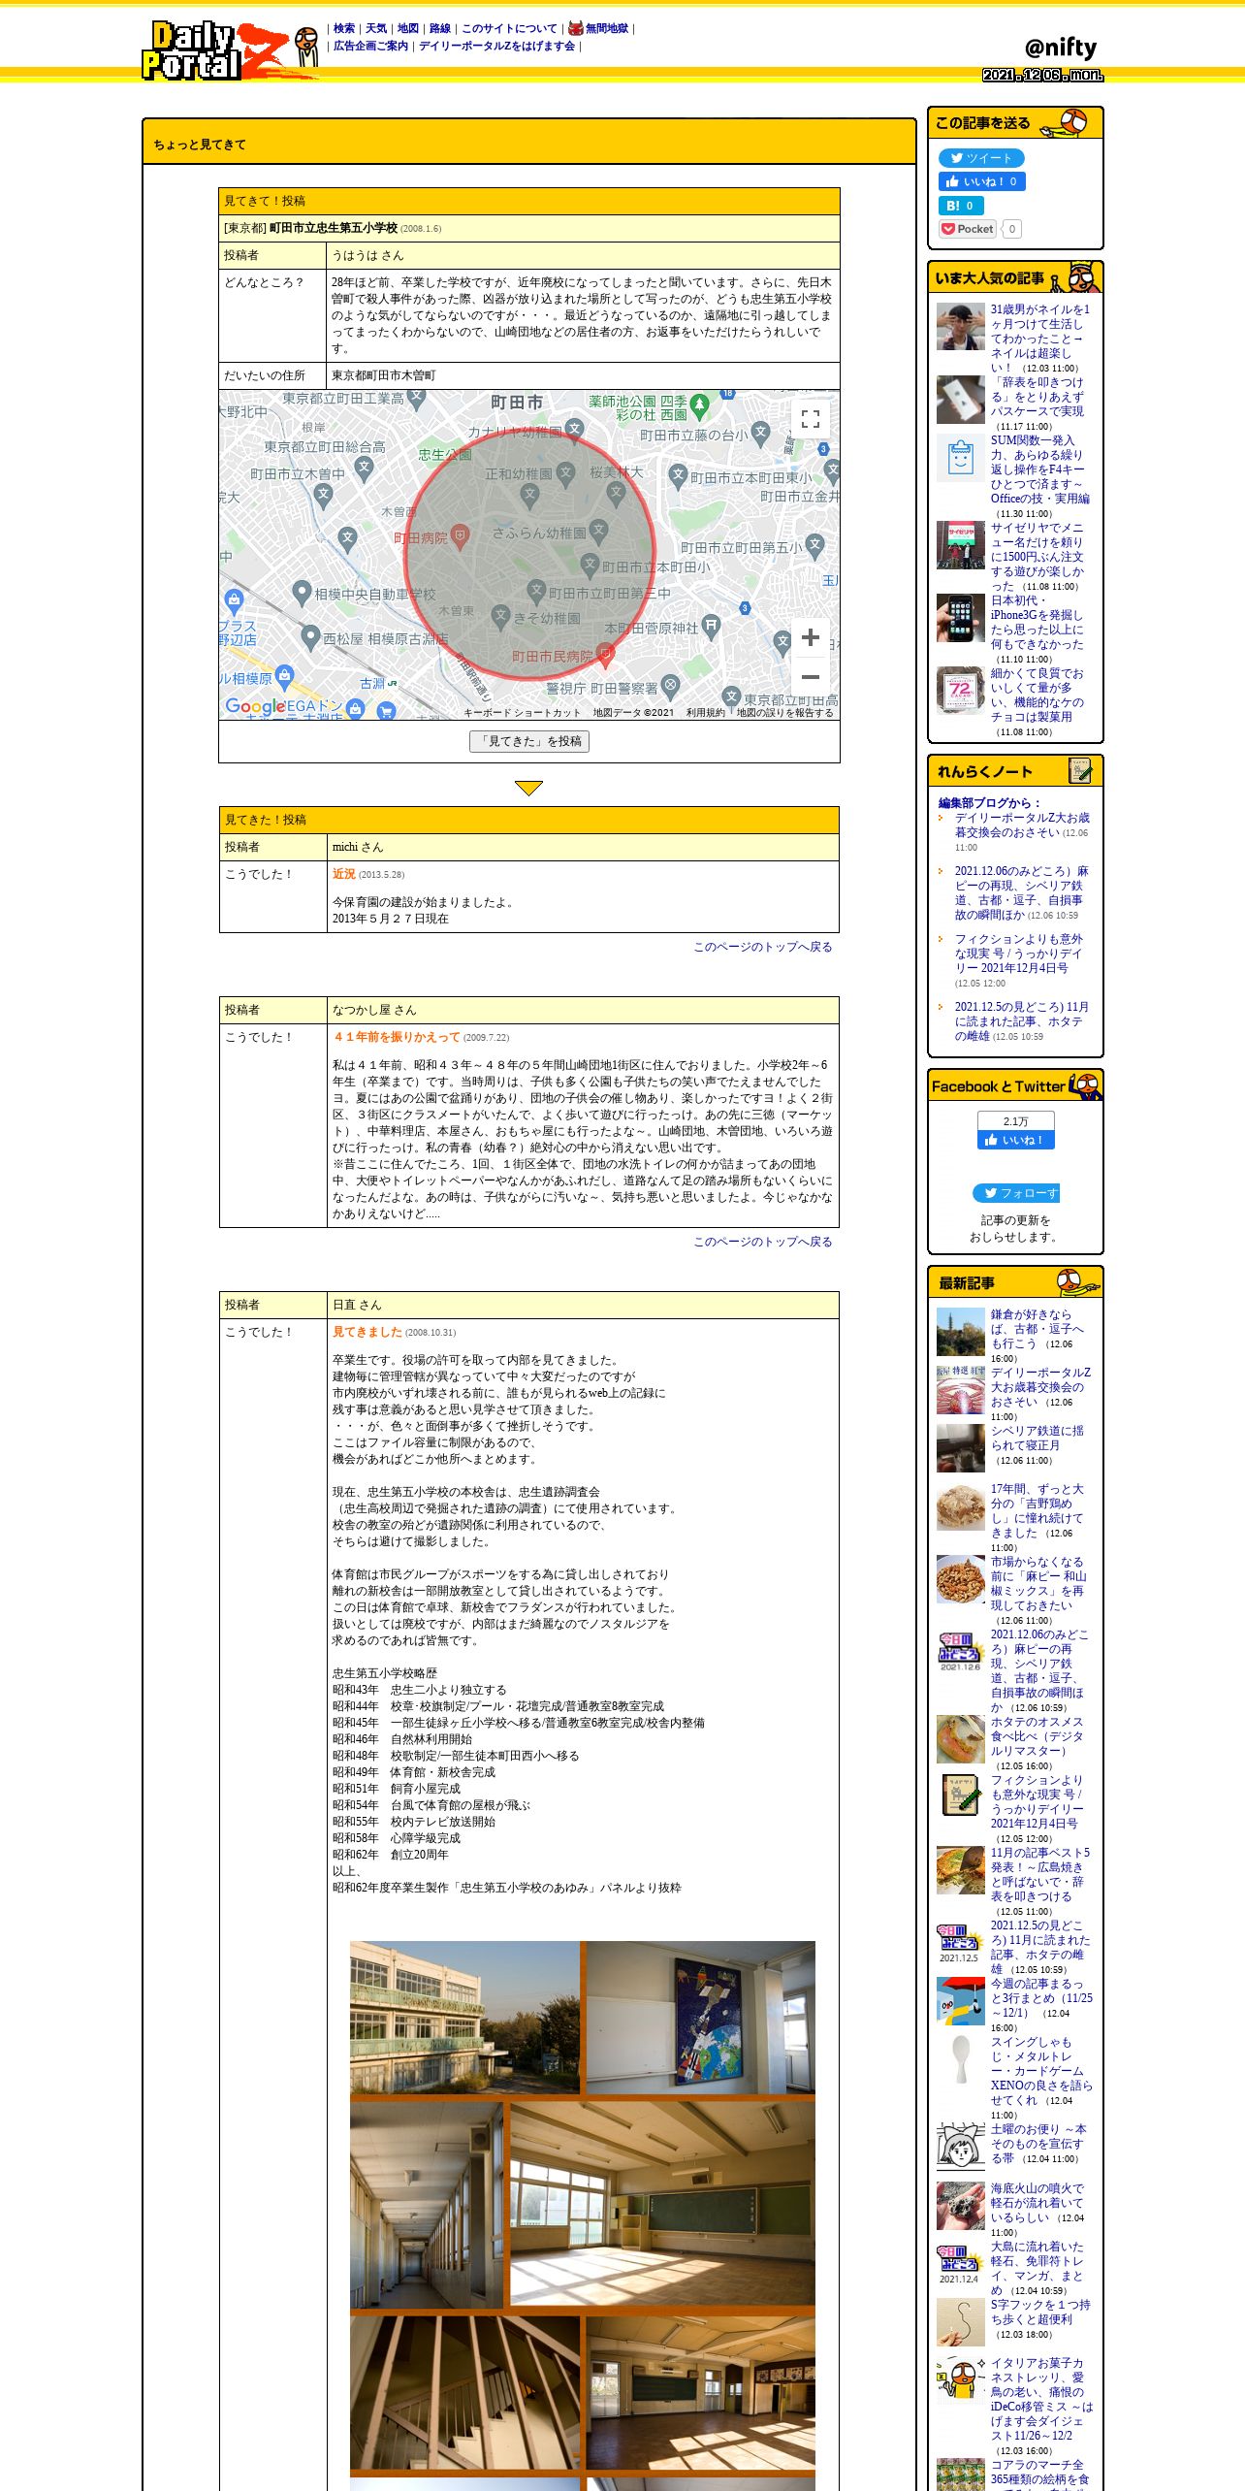The height and width of the screenshot is (2491, 1245).
Task: Click the 「見てきた」を投稿 button
Action: [x=529, y=741]
